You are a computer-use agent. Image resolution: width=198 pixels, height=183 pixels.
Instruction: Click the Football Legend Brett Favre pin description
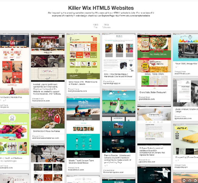click(x=47, y=89)
